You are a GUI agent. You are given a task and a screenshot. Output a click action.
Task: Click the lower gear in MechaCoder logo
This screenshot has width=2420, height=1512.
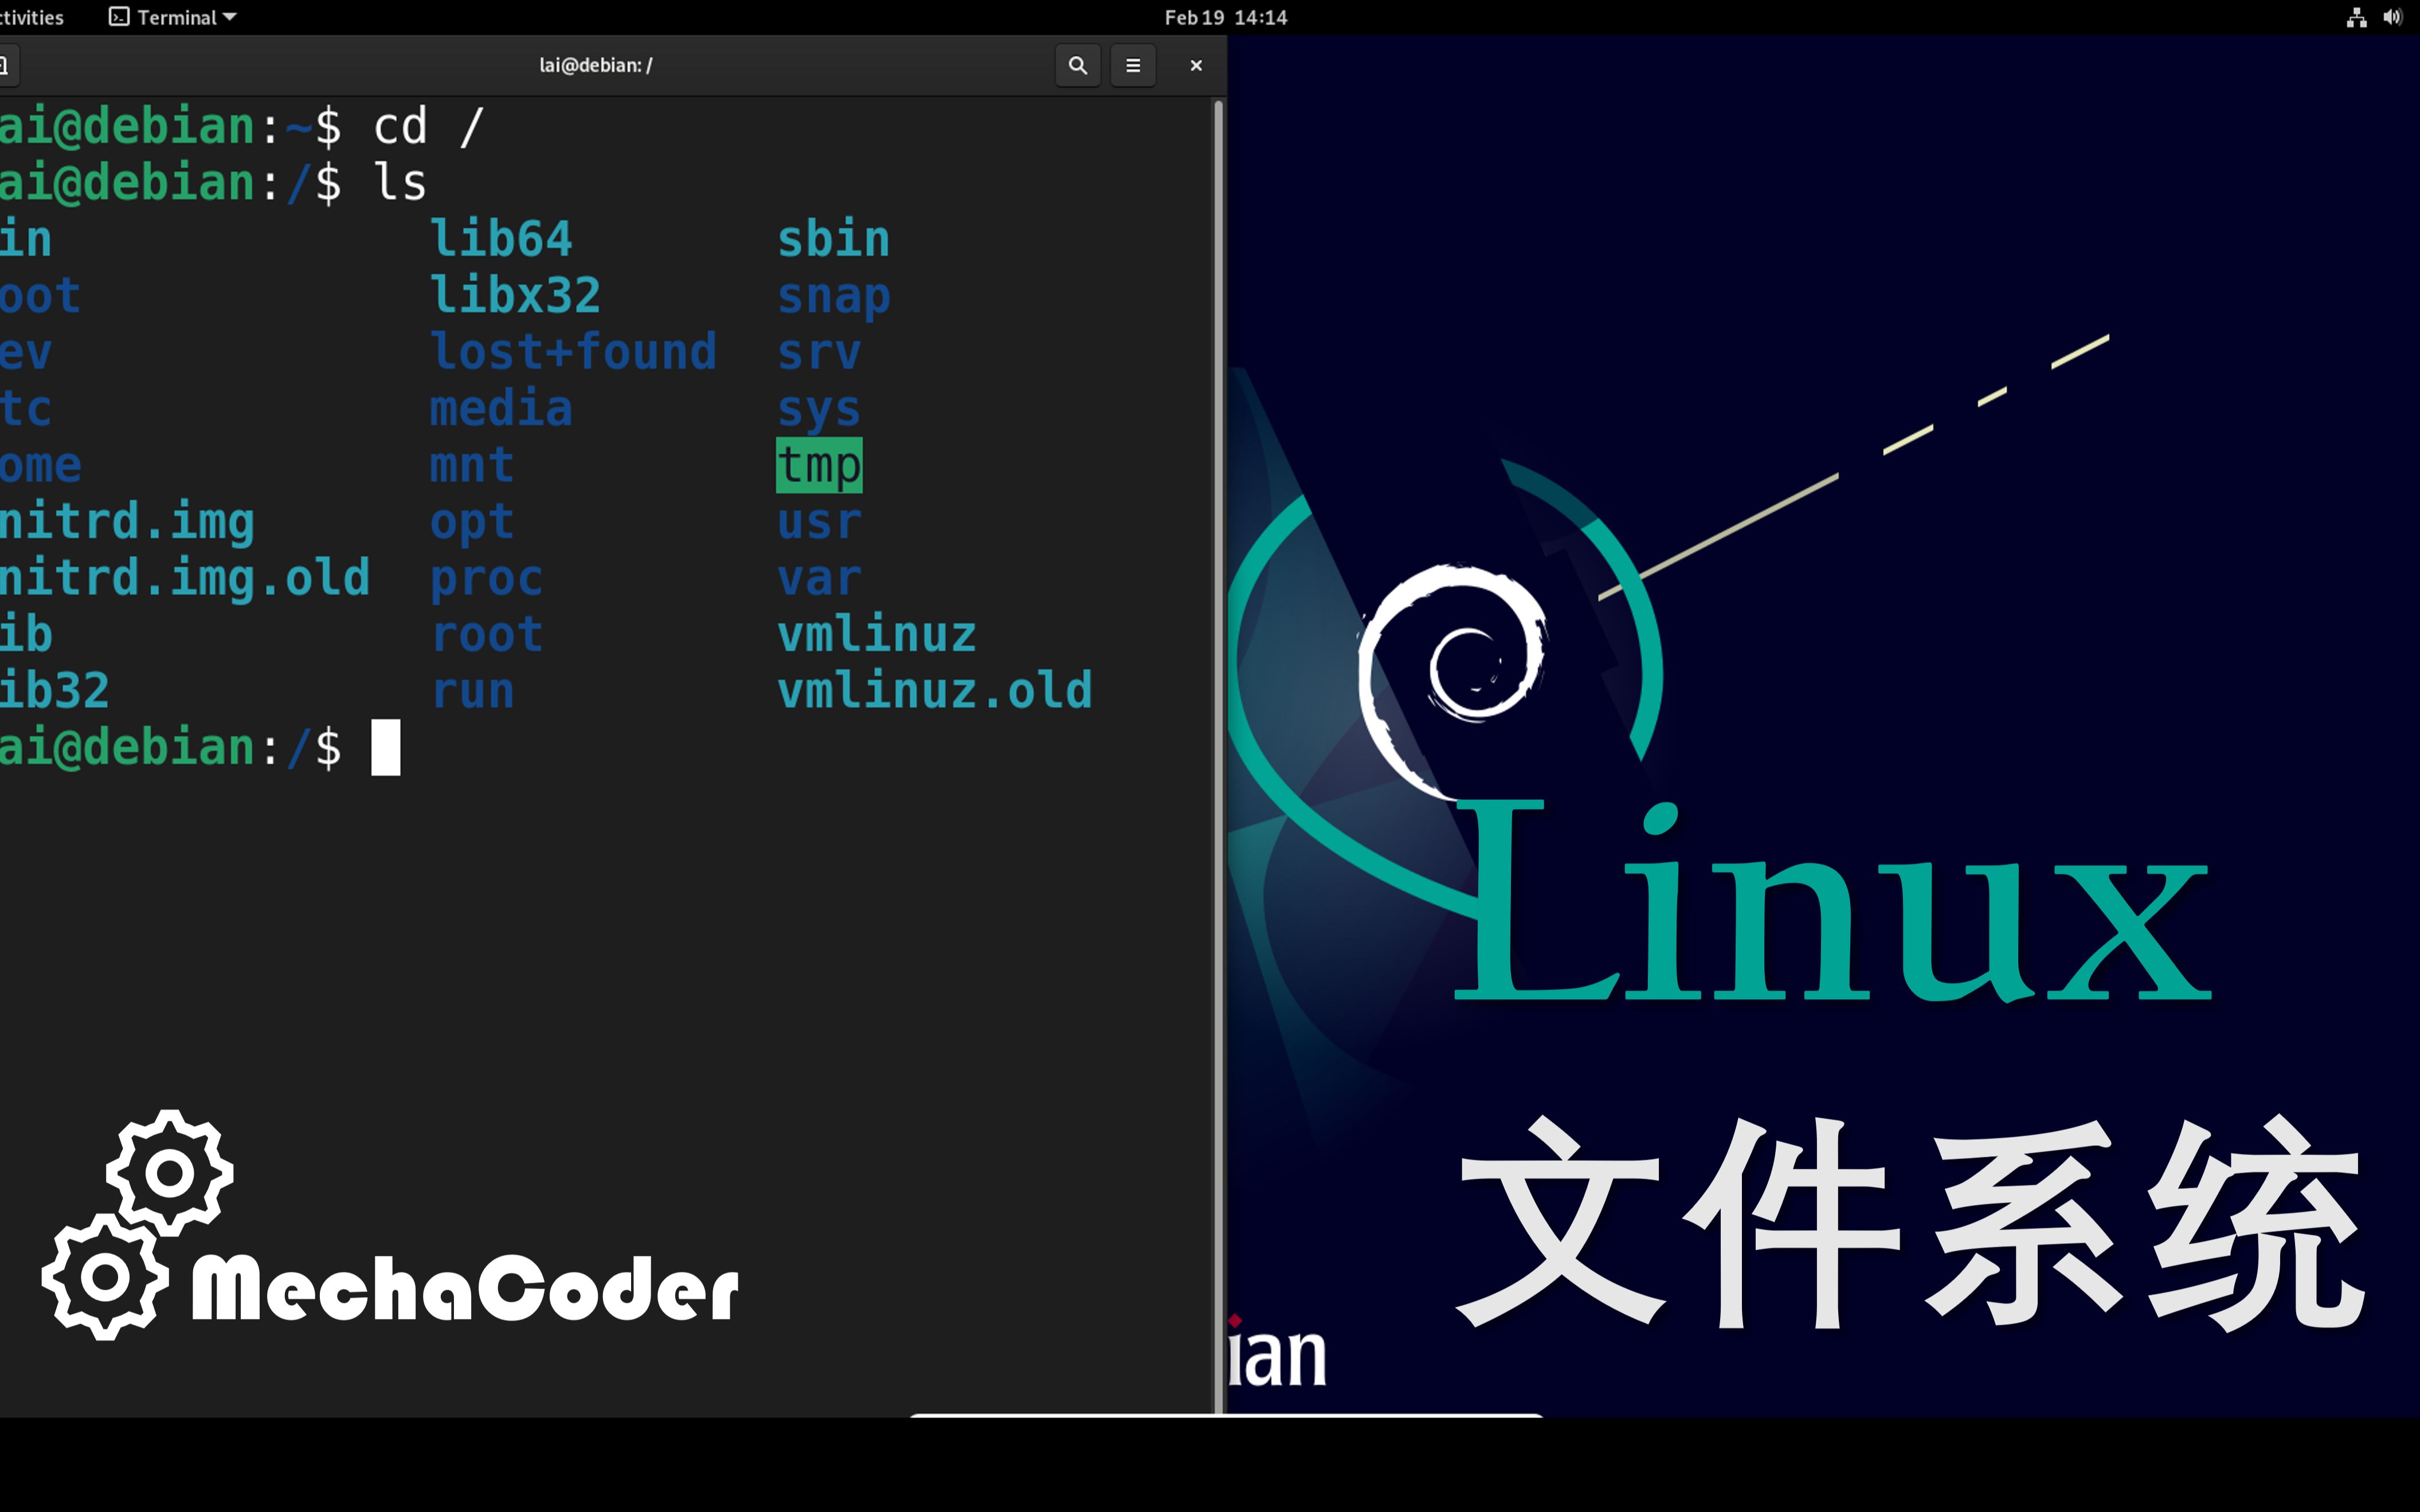tap(105, 1277)
